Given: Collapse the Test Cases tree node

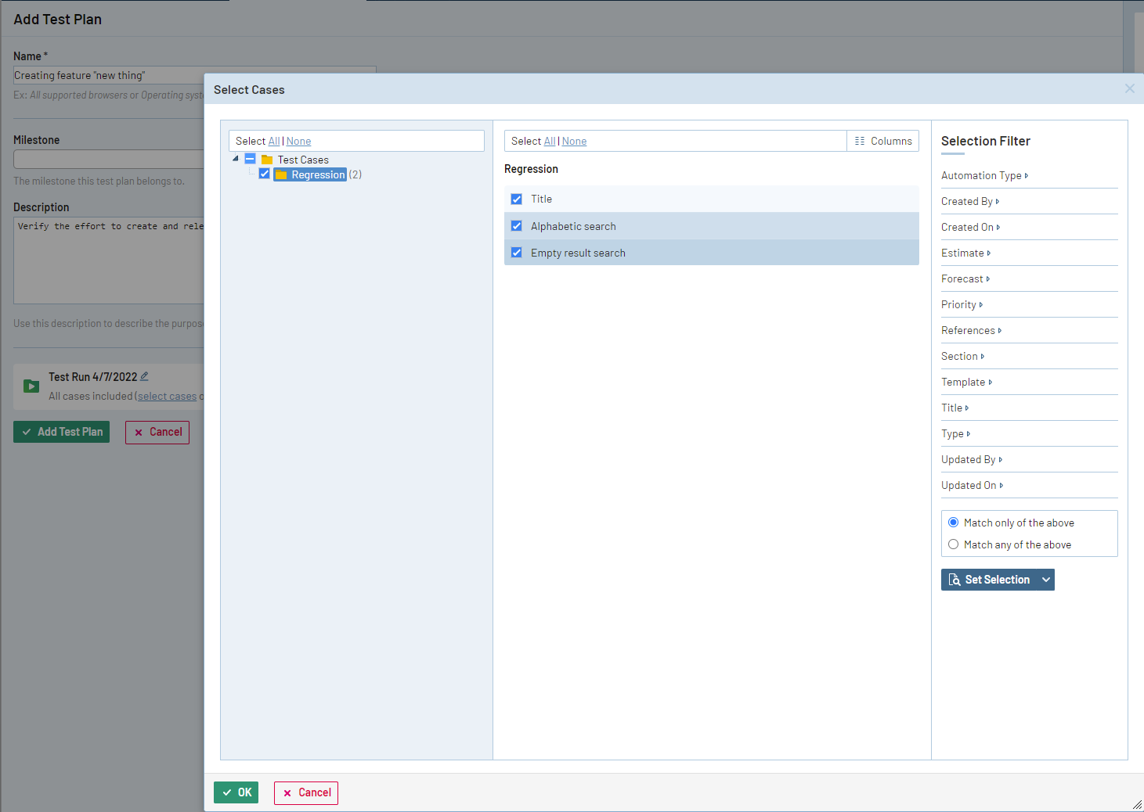Looking at the screenshot, I should tap(236, 157).
